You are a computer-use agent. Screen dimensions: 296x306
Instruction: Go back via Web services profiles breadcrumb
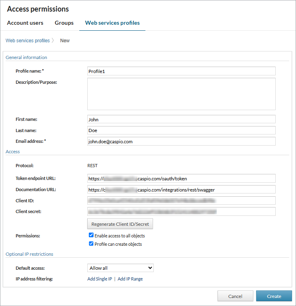[x=27, y=41]
